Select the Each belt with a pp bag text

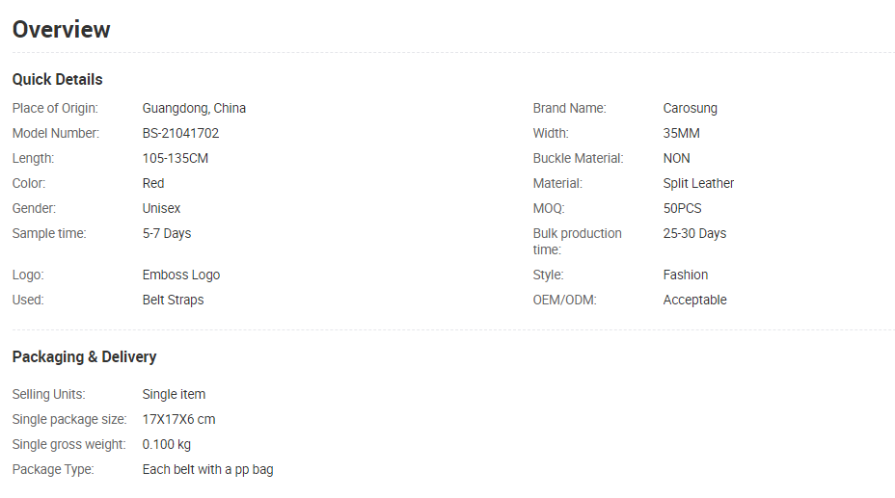click(x=207, y=469)
